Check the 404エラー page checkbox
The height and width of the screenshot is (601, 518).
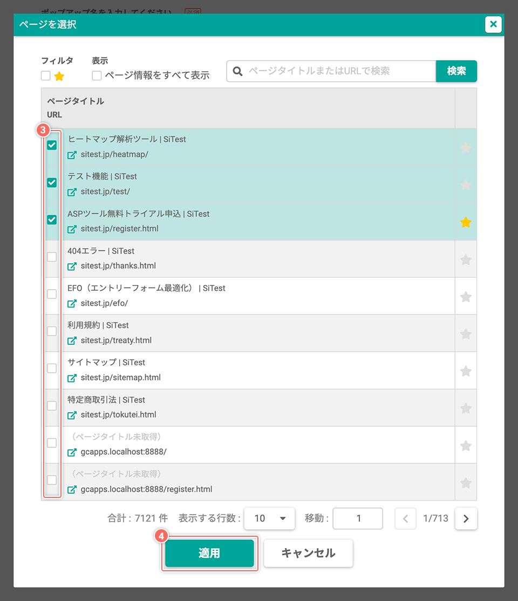pyautogui.click(x=52, y=257)
